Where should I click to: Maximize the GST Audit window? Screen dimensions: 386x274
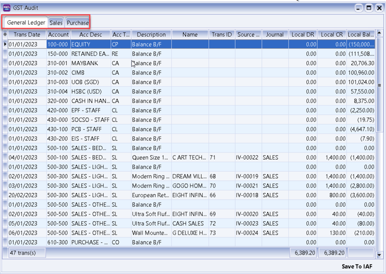coord(369,8)
